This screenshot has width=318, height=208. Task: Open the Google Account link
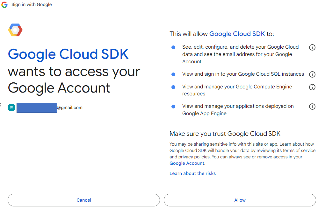(187, 163)
